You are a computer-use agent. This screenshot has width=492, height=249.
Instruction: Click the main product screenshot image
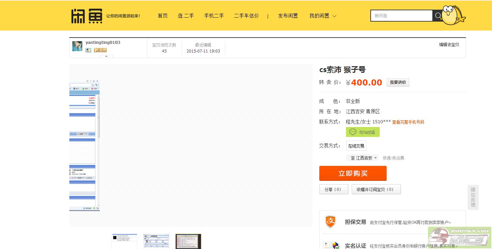(x=84, y=145)
